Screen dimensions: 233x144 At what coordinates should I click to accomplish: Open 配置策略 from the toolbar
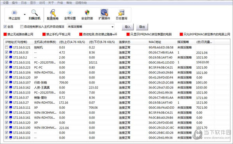[x=52, y=15]
